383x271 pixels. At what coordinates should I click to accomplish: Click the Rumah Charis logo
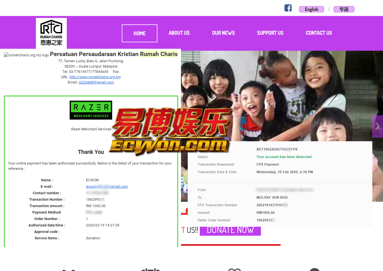point(51,33)
